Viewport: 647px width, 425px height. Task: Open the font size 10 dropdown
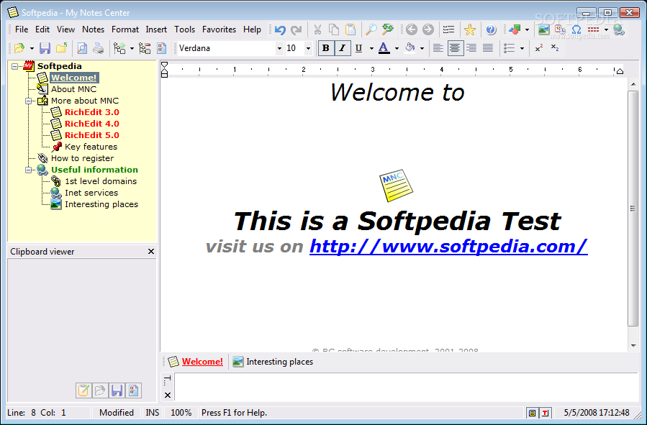308,49
